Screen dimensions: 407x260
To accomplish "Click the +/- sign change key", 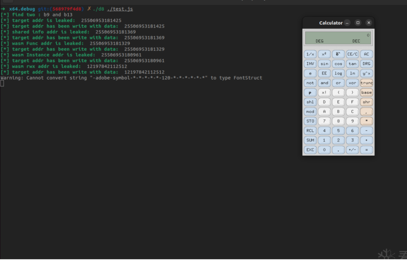I will [x=352, y=150].
